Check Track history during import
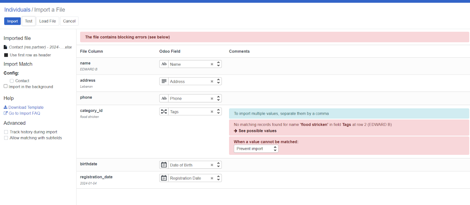470x205 pixels. click(6, 132)
